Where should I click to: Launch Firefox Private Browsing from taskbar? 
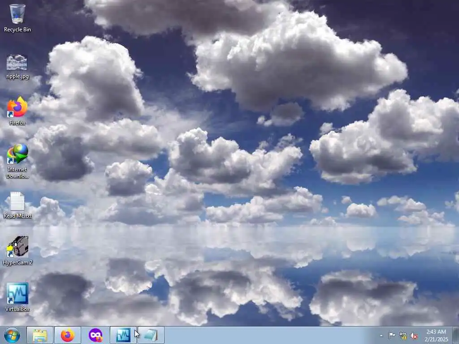pyautogui.click(x=95, y=335)
